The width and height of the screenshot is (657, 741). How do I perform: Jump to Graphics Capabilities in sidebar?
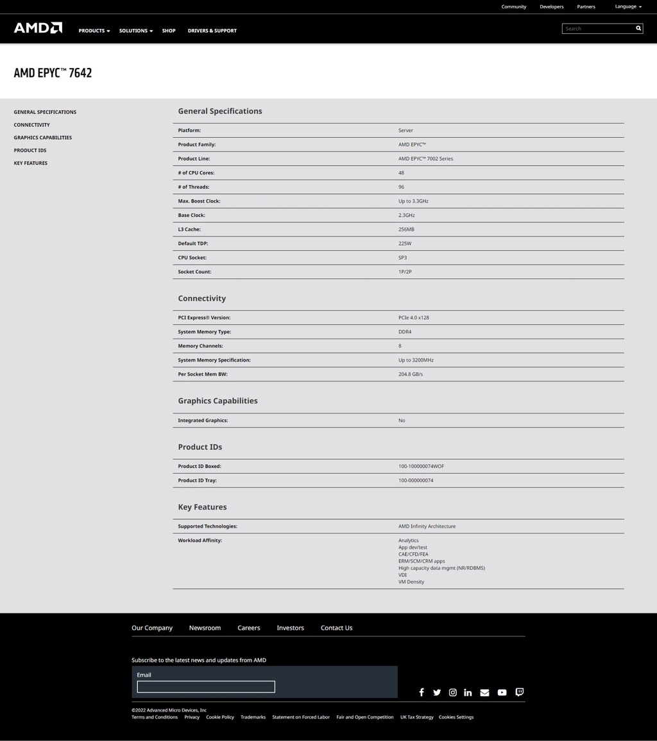point(42,138)
